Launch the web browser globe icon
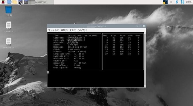This screenshot has width=193, height=106. click(x=9, y=2)
